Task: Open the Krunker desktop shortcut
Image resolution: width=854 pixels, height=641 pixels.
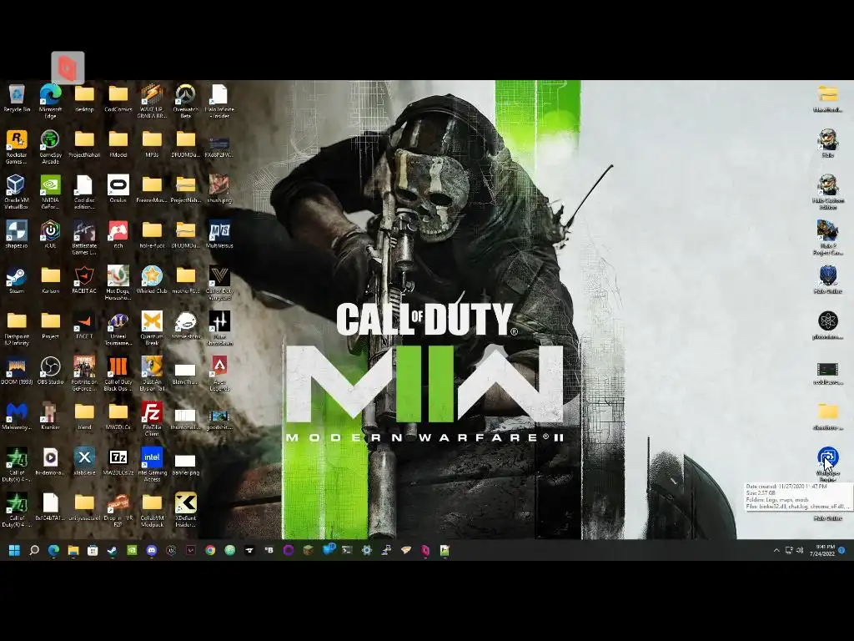Action: point(50,416)
